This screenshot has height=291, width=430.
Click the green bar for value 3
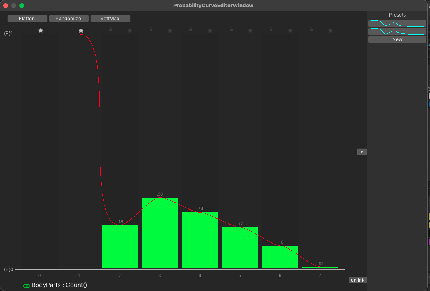pyautogui.click(x=160, y=233)
